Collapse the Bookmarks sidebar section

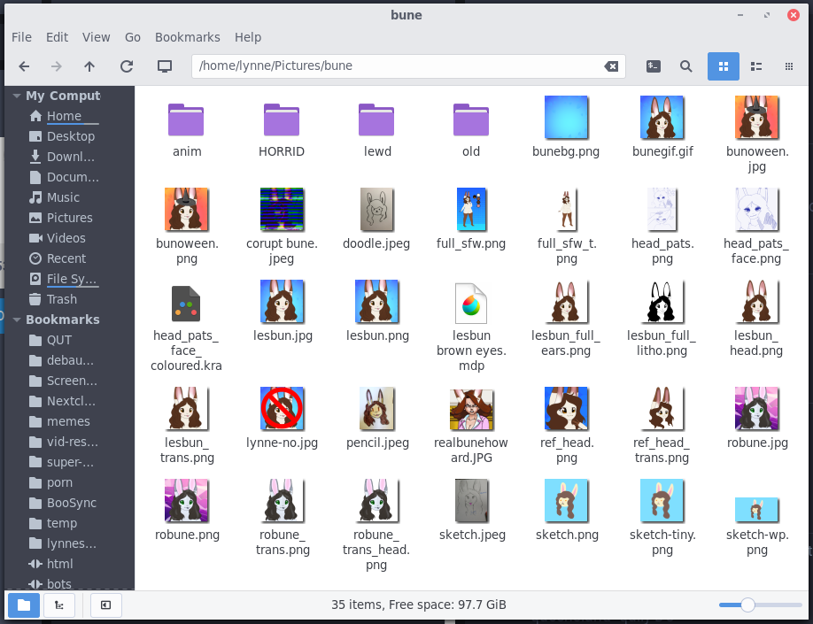(x=15, y=320)
